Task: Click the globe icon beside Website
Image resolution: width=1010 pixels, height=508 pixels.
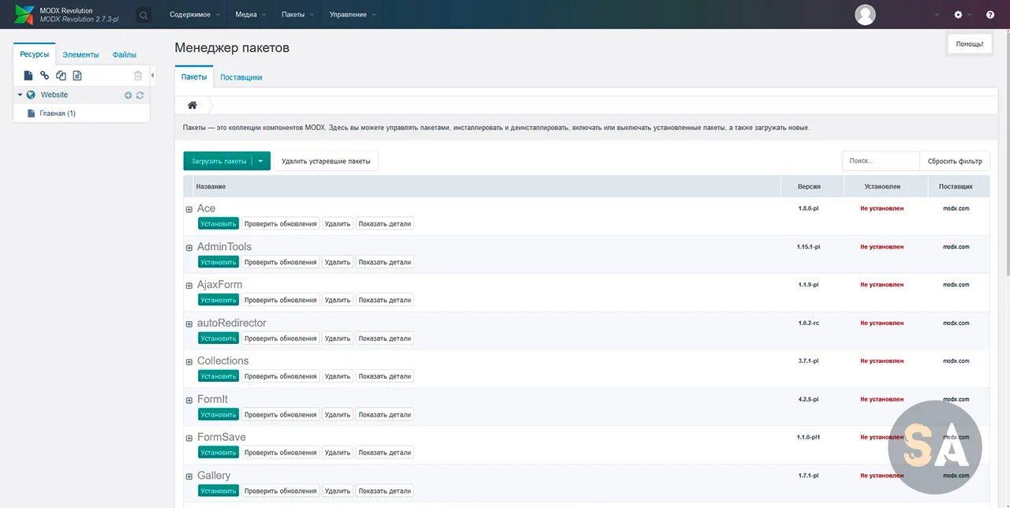Action: [31, 95]
